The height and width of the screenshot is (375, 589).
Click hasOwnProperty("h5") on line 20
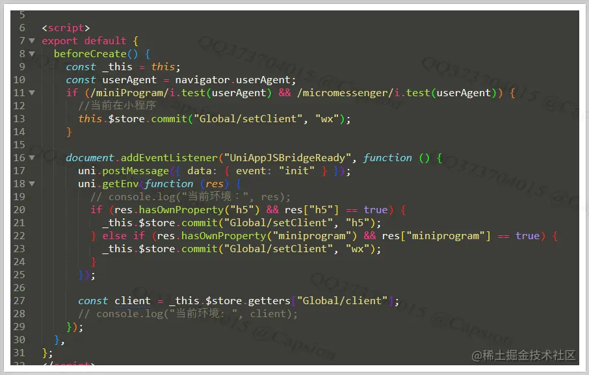point(199,209)
